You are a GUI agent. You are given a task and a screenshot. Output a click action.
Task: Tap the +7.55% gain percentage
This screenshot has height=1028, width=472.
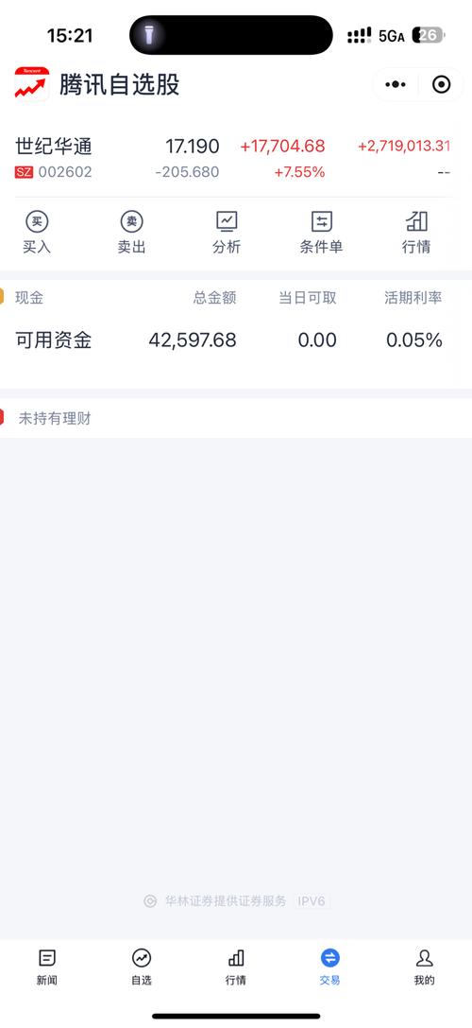(x=299, y=172)
